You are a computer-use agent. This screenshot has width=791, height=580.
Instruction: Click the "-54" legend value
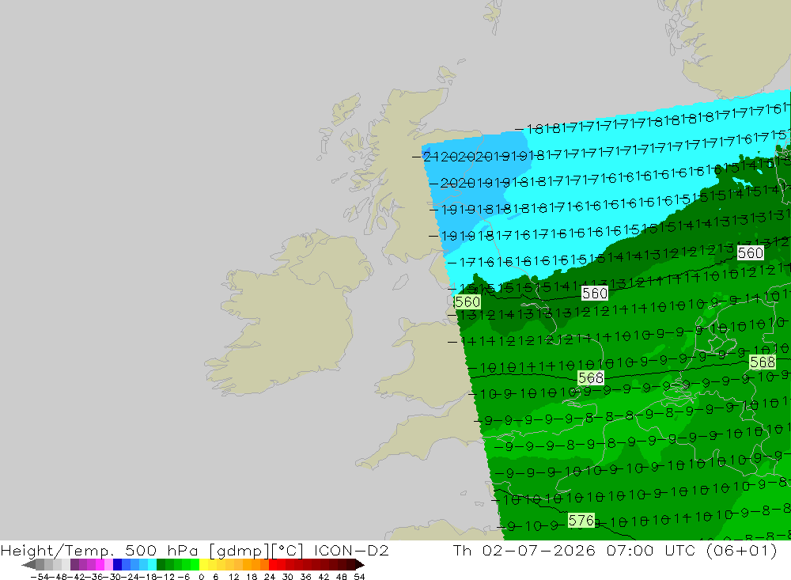point(40,577)
